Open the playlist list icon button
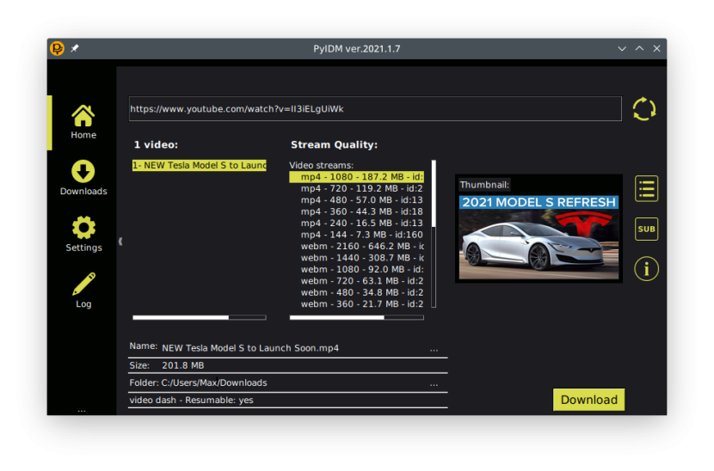 [x=646, y=188]
